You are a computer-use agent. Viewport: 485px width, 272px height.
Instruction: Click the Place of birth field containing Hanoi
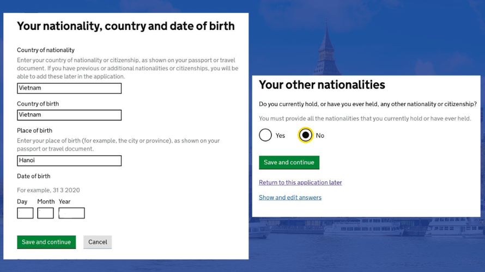pos(69,160)
